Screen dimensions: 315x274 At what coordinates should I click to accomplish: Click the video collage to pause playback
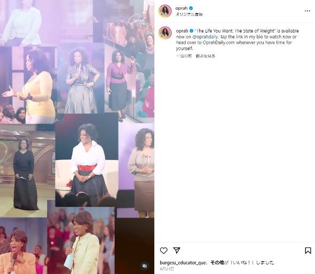[x=77, y=137]
